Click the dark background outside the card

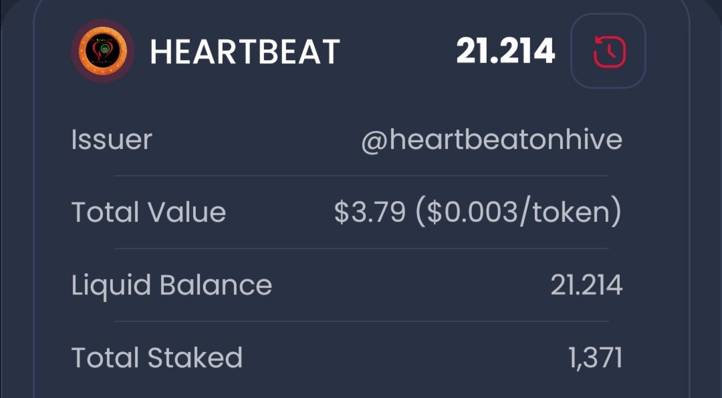pos(15,200)
